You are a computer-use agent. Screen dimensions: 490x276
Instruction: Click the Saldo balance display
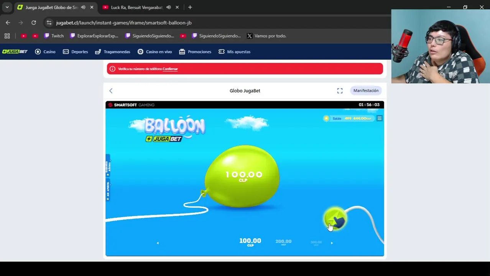(x=352, y=118)
